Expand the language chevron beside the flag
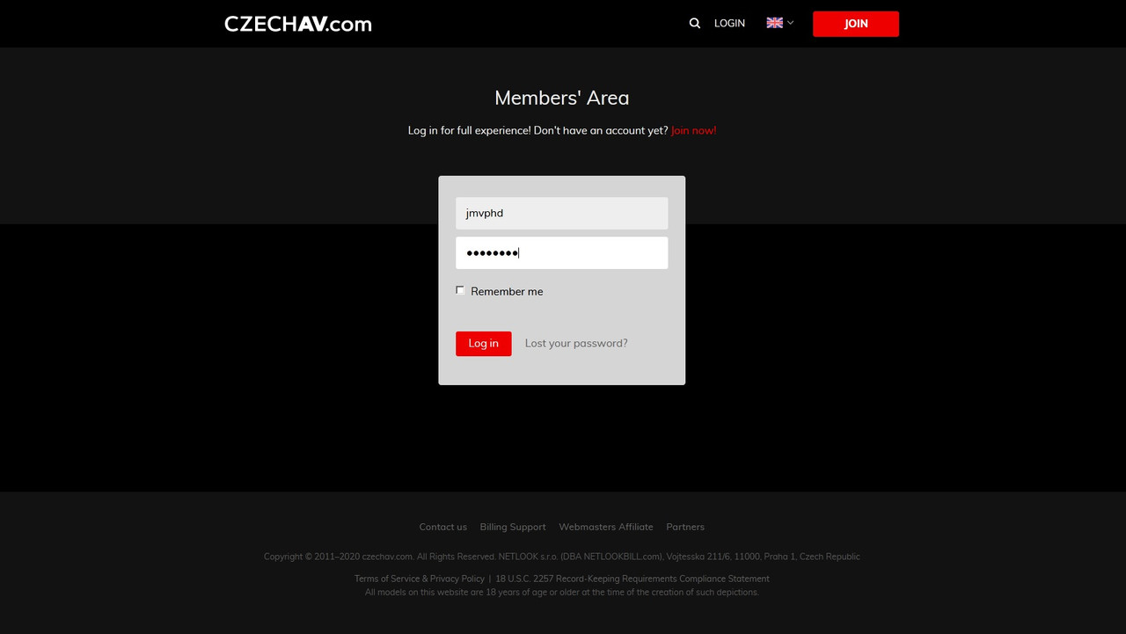Image resolution: width=1126 pixels, height=634 pixels. coord(790,23)
